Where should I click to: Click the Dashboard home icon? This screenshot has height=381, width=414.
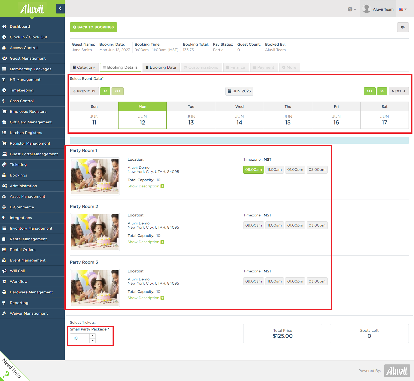pos(4,26)
